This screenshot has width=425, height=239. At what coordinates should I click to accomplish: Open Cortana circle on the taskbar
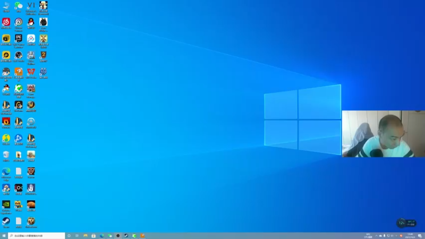(69, 236)
